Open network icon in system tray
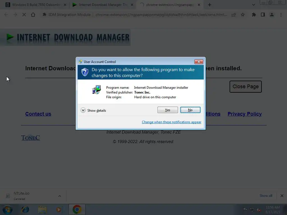287x215 pixels. pyautogui.click(x=252, y=210)
